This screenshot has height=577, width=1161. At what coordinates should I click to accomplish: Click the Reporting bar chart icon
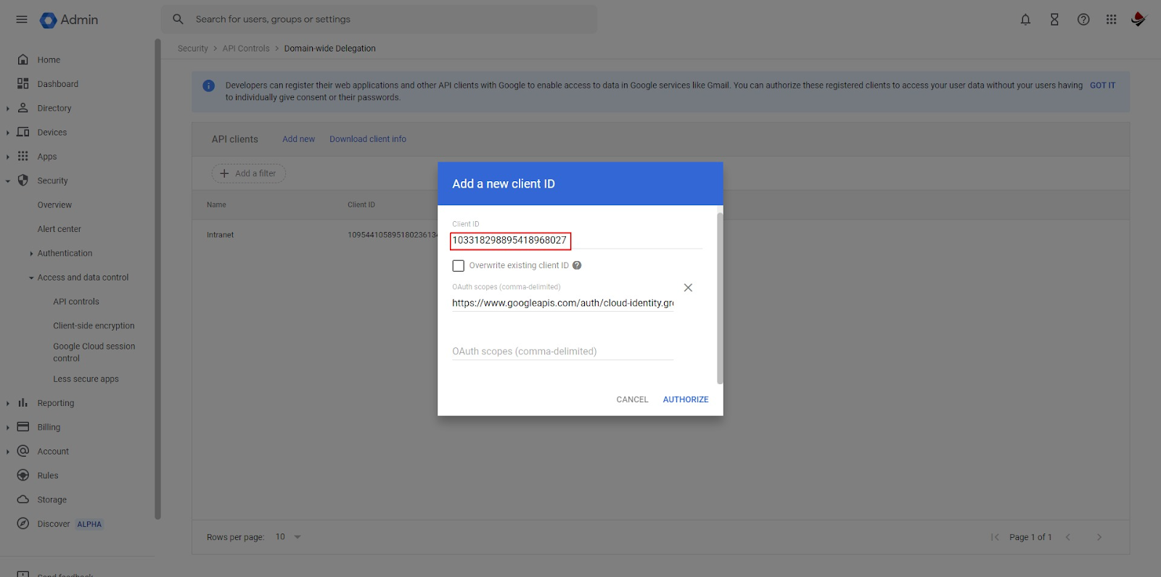tap(23, 403)
